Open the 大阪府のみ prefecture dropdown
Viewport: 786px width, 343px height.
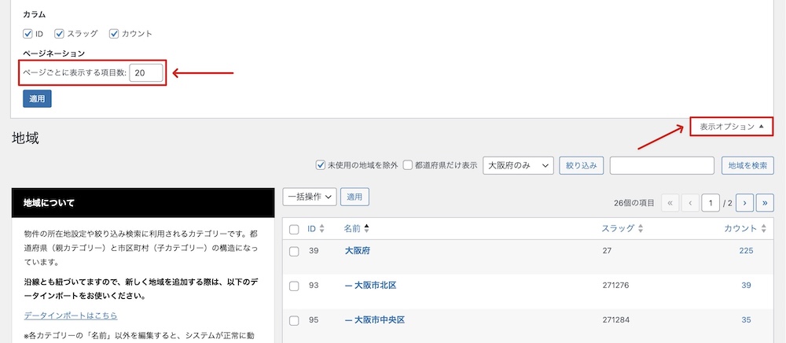pos(518,165)
